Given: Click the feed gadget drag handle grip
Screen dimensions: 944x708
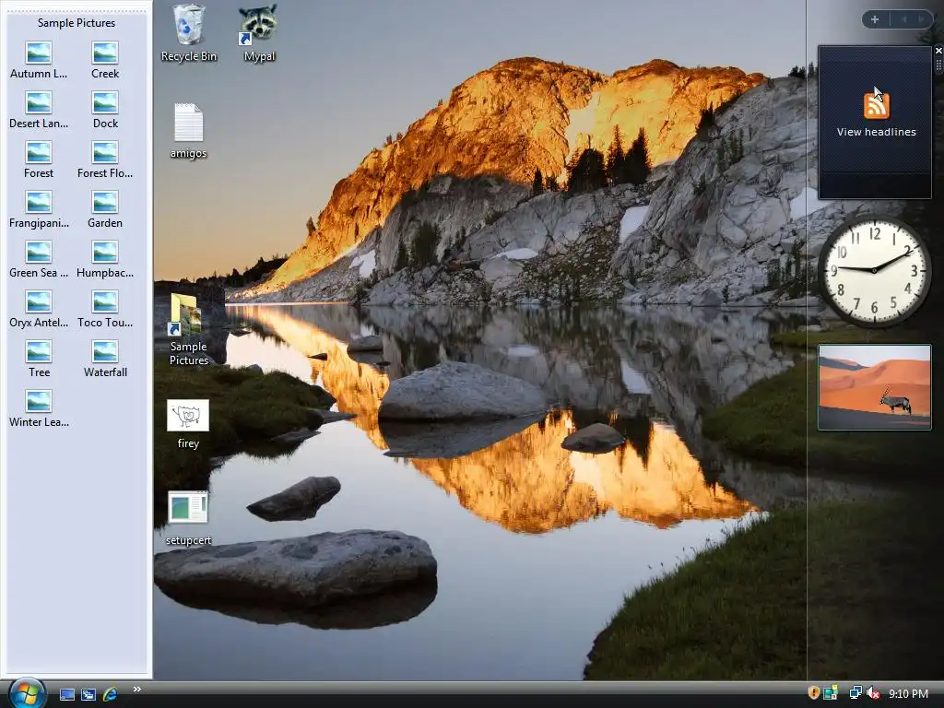Looking at the screenshot, I should (x=938, y=65).
